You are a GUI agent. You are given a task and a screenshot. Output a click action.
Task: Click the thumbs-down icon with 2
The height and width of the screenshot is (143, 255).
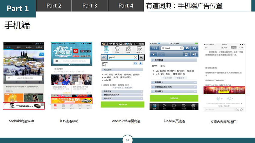click(x=229, y=98)
